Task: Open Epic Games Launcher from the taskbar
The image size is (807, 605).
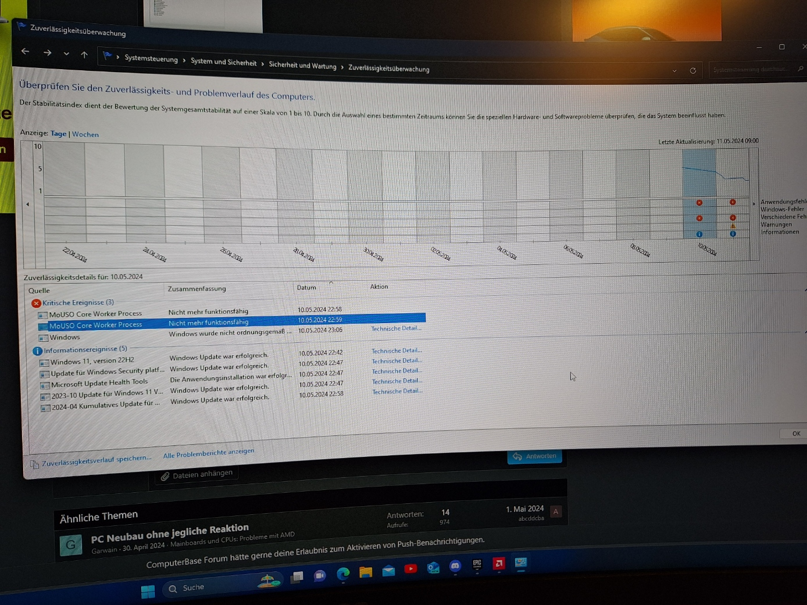Action: [477, 564]
